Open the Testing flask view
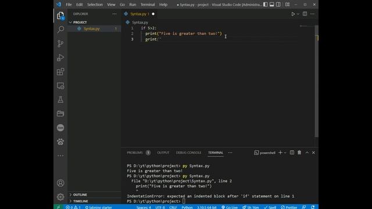 tap(60, 99)
